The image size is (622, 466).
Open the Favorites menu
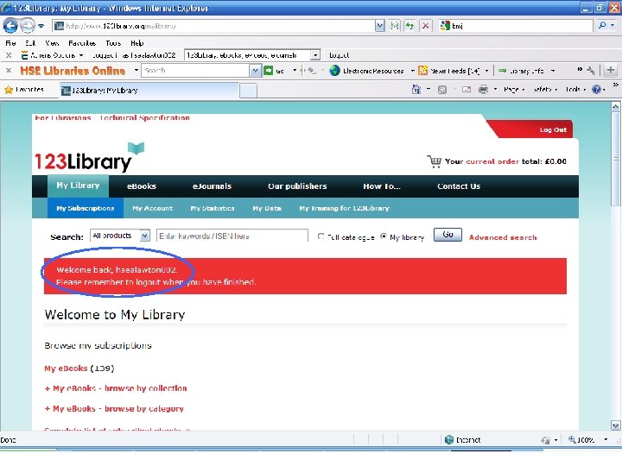point(82,43)
